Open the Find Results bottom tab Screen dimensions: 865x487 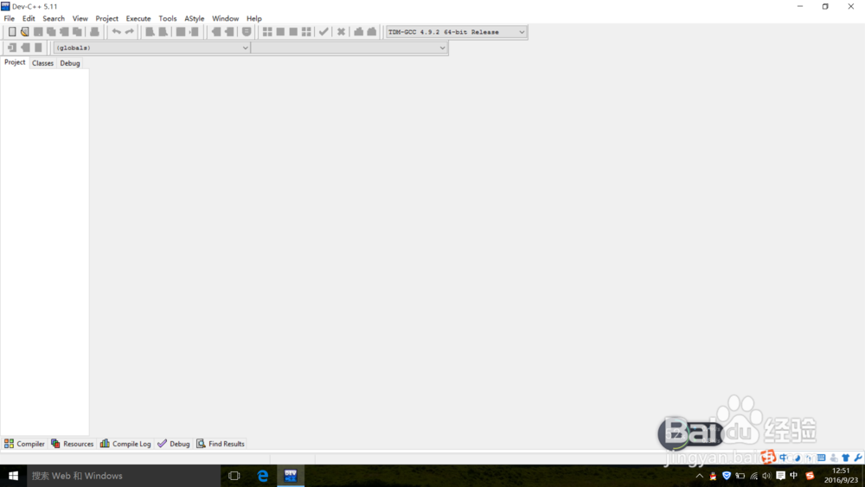coord(221,444)
